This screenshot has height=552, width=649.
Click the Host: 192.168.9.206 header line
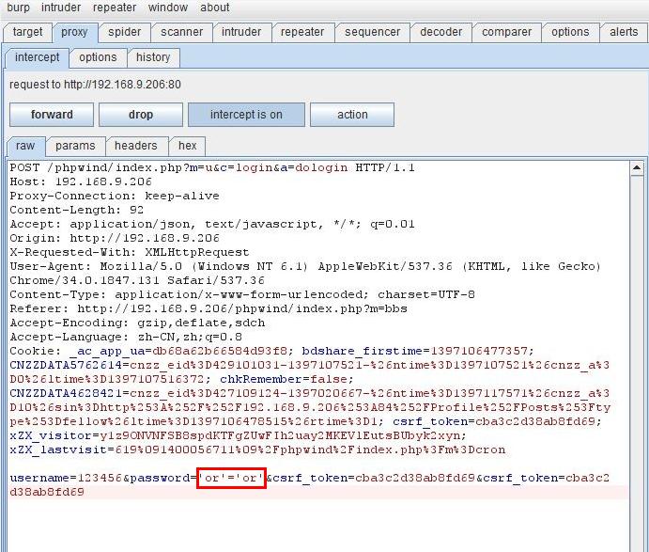(x=81, y=181)
